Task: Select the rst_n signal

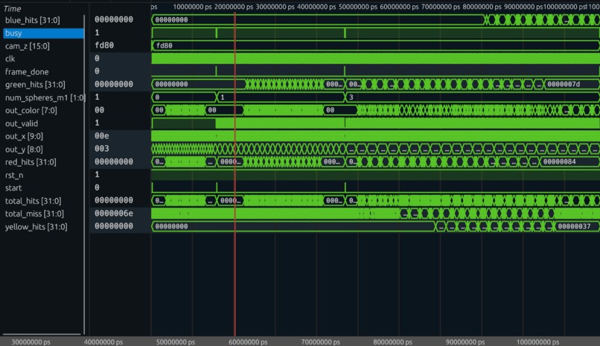Action: (x=14, y=175)
